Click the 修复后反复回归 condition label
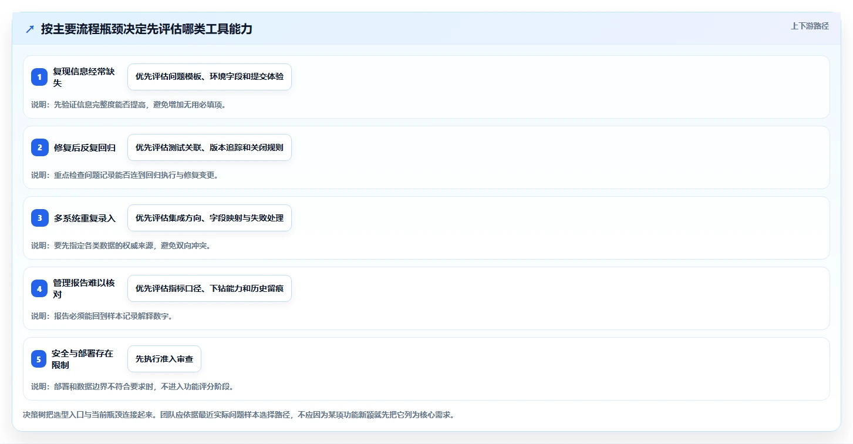The width and height of the screenshot is (853, 444). (85, 147)
